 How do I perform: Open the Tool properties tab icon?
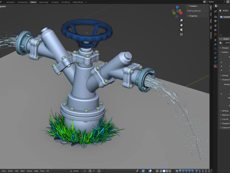point(216,11)
